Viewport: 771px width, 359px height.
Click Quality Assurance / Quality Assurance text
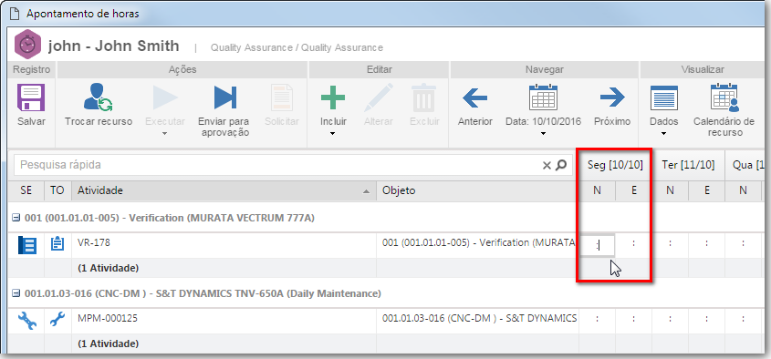tap(297, 47)
